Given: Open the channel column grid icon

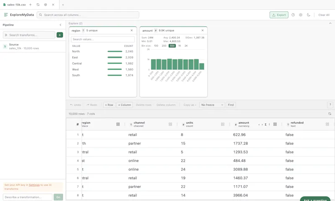Looking at the screenshot, I should tap(170, 124).
